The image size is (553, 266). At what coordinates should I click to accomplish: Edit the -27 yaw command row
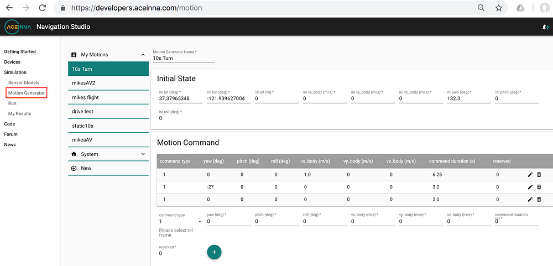[x=530, y=187]
